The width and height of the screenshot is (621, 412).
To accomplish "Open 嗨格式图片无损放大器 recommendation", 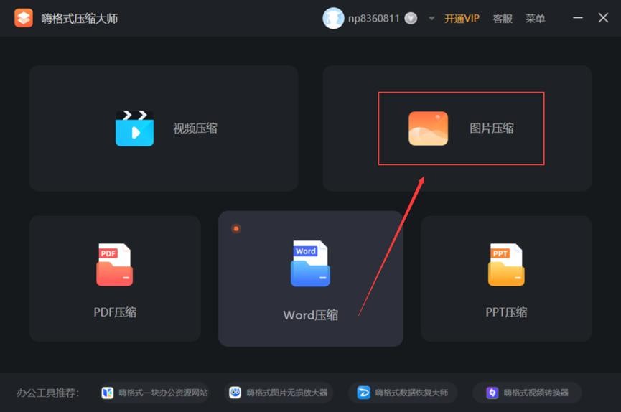I will (x=279, y=393).
